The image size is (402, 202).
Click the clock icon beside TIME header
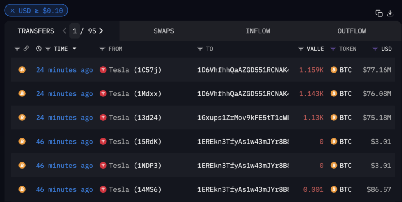tap(38, 49)
